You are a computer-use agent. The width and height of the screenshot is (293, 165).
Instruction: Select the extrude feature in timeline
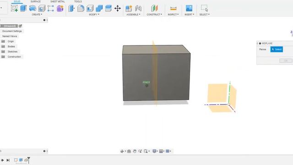coord(21,160)
